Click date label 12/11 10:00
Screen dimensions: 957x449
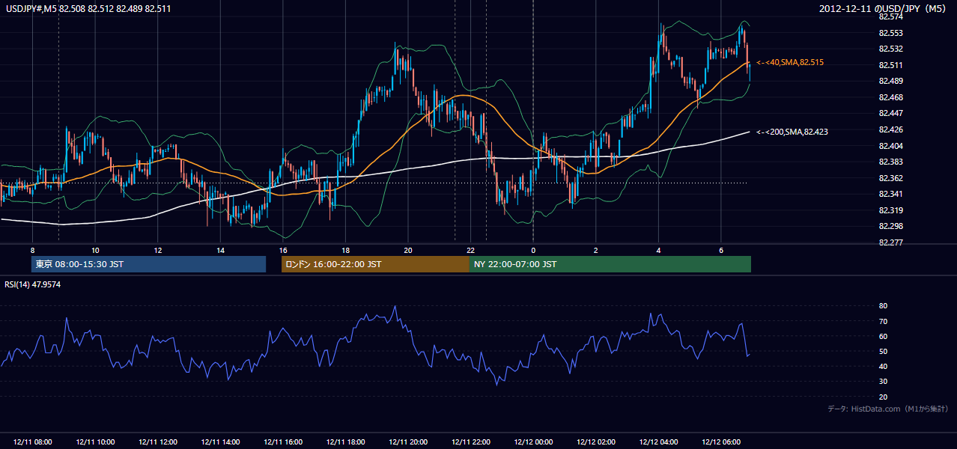pyautogui.click(x=95, y=442)
